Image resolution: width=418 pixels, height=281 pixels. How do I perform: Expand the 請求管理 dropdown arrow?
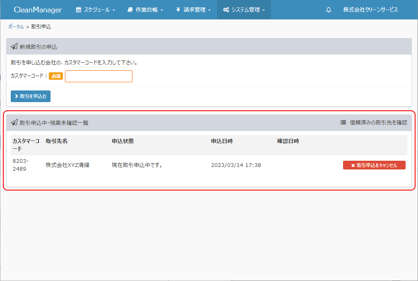coord(209,10)
